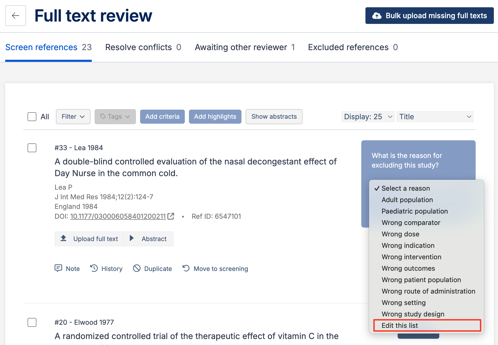Click the Note link text
This screenshot has width=498, height=345.
point(73,269)
